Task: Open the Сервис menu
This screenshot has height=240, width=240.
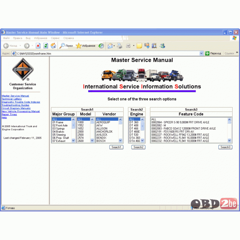Action: [x=55, y=38]
